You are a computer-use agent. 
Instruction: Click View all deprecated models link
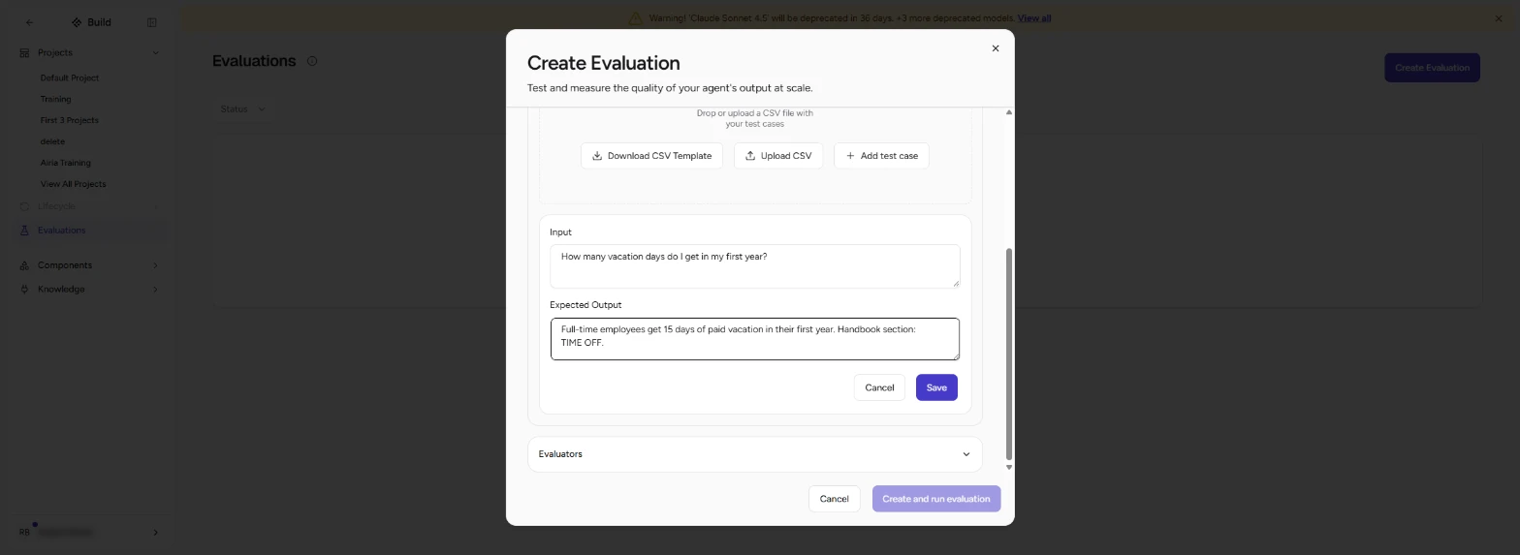1034,18
